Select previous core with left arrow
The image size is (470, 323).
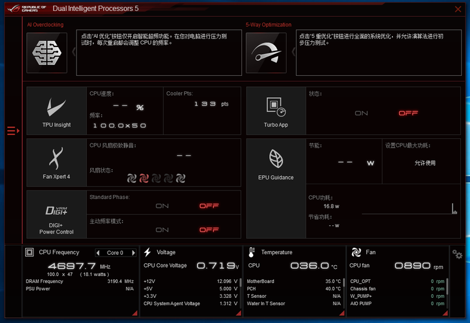98,253
